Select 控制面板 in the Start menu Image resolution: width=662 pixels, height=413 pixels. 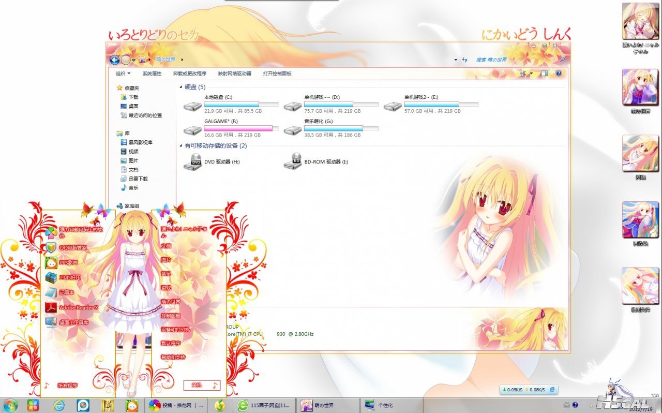click(x=171, y=316)
